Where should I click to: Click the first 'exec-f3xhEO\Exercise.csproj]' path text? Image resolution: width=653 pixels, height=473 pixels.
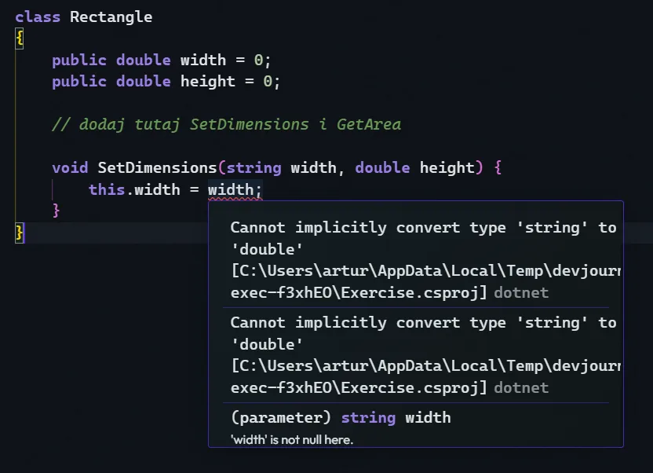(x=359, y=293)
